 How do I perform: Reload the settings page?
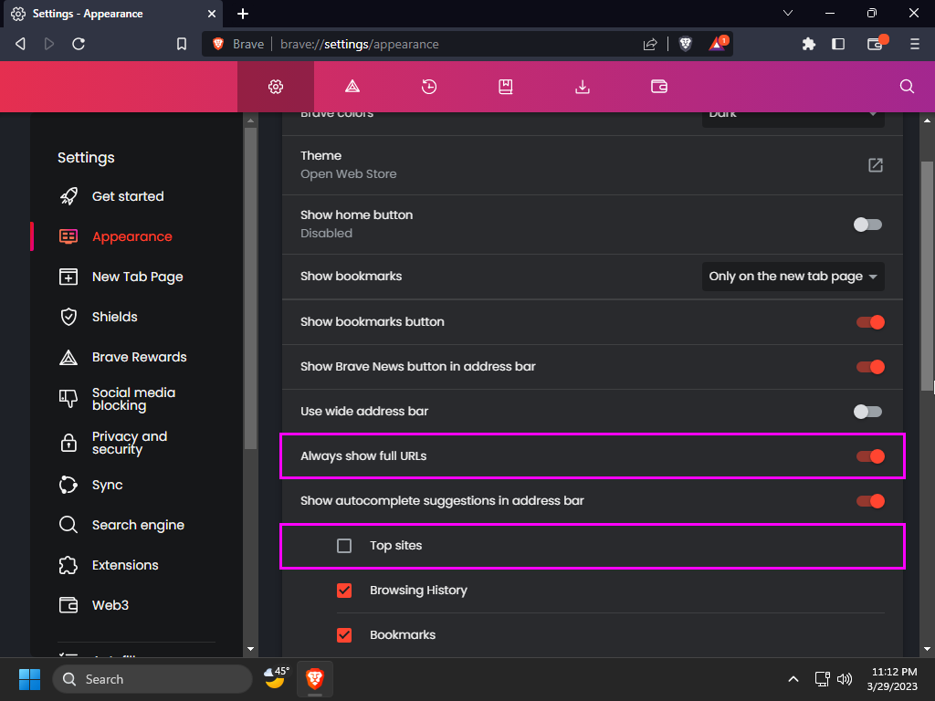[x=79, y=44]
